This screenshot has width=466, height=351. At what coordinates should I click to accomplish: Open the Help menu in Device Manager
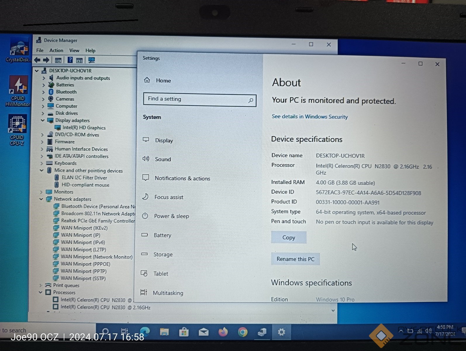90,51
